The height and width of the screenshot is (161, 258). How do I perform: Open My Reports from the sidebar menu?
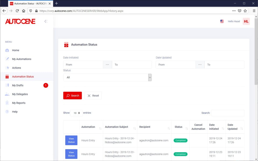pyautogui.click(x=19, y=103)
